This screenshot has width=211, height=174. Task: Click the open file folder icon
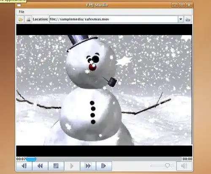pos(21,19)
